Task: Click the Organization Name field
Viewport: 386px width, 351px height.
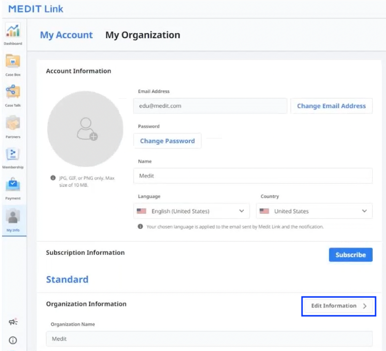Action: (209, 339)
